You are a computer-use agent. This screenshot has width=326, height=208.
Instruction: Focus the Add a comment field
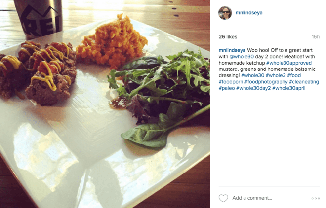click(x=267, y=198)
